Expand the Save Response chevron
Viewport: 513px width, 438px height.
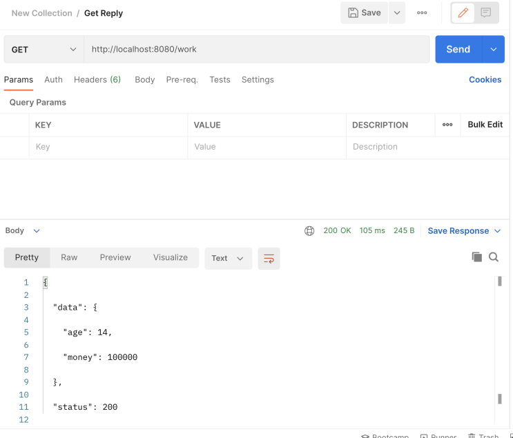pyautogui.click(x=498, y=231)
